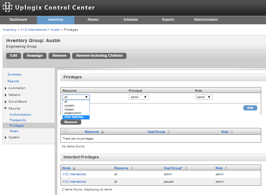Collapse the Security tree section
Screen dimensions: 266x195
tap(6, 109)
